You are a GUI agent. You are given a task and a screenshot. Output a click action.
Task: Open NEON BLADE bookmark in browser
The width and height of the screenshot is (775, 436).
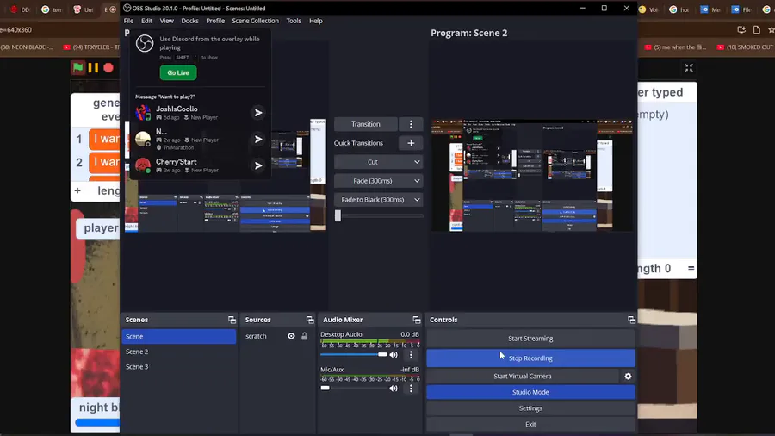click(x=28, y=47)
